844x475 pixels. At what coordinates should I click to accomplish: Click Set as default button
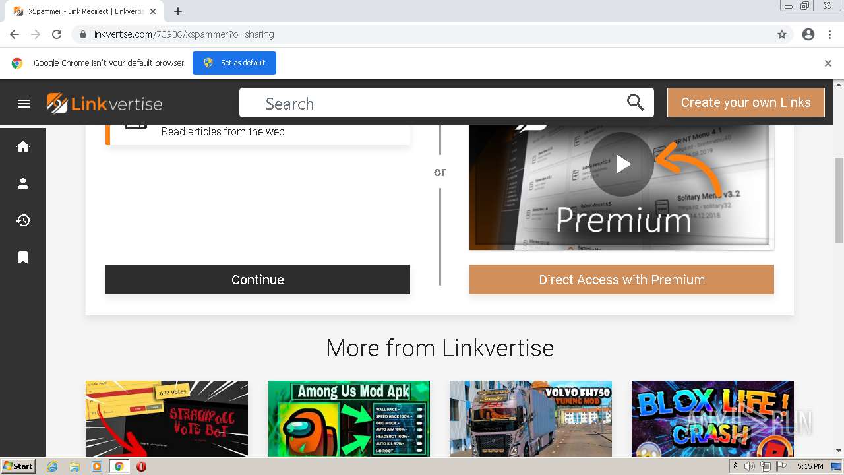[234, 63]
